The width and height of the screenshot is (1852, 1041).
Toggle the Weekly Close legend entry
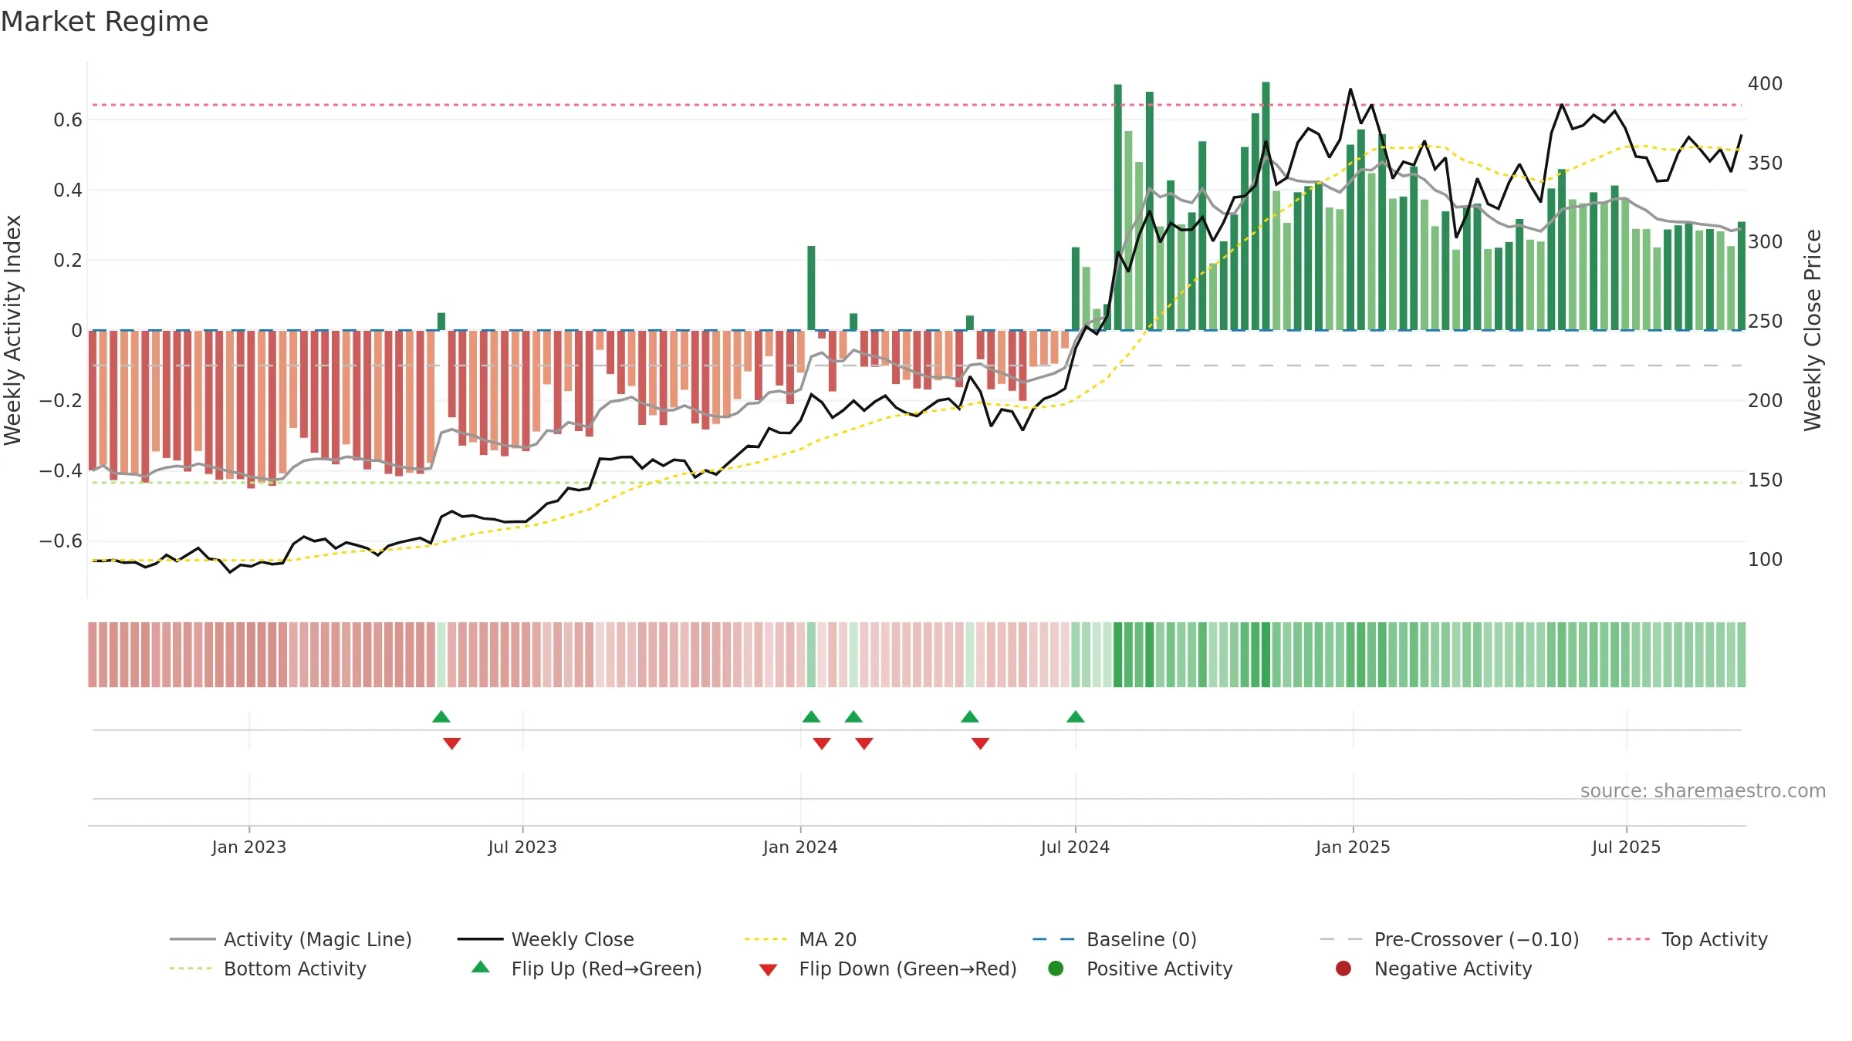[546, 939]
